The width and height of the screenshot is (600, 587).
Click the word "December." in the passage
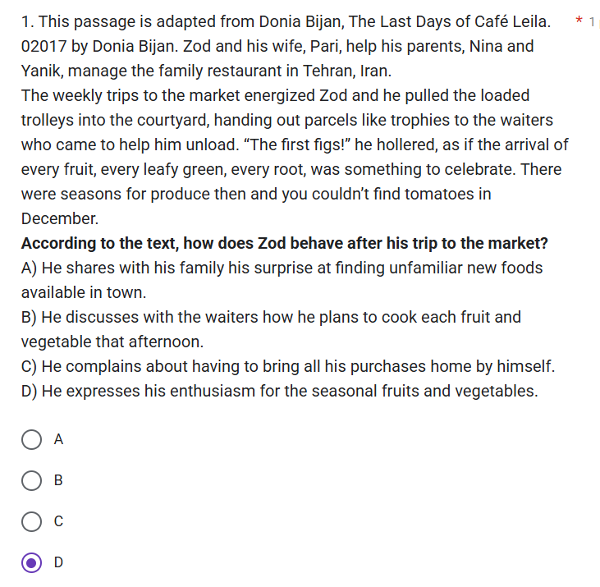click(x=60, y=219)
